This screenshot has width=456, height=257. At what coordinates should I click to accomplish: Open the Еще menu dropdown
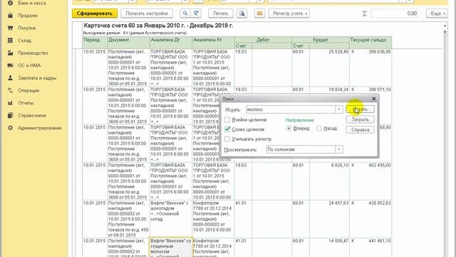(437, 14)
